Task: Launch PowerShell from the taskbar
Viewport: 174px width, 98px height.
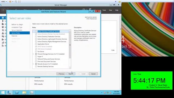Action: (x=17, y=93)
